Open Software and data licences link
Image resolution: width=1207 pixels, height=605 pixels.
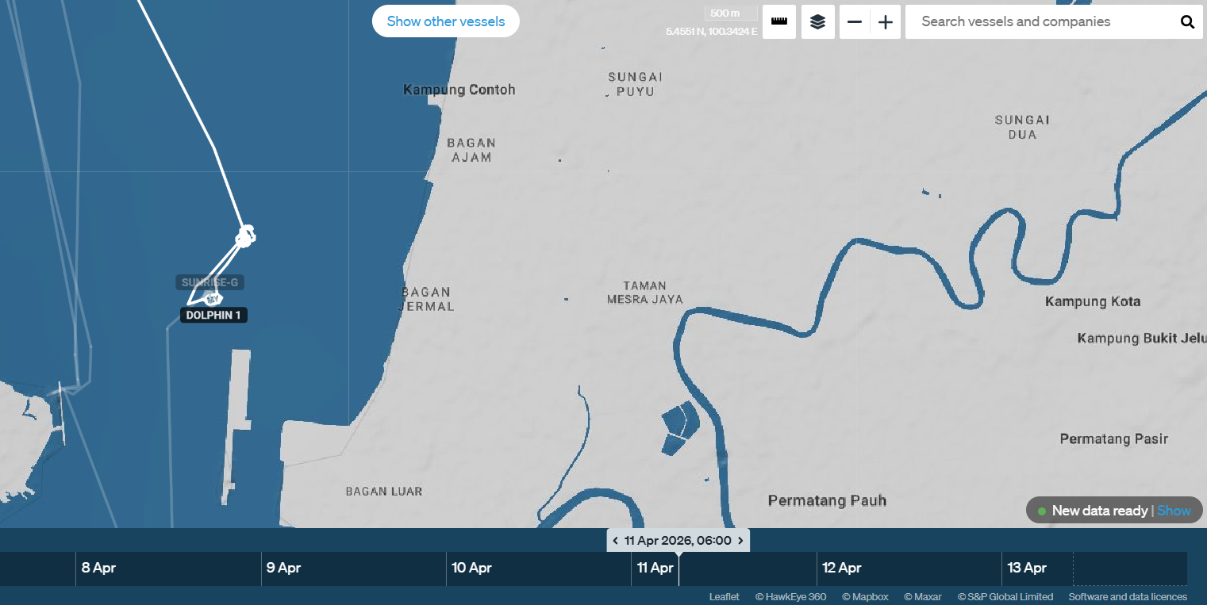1127,596
